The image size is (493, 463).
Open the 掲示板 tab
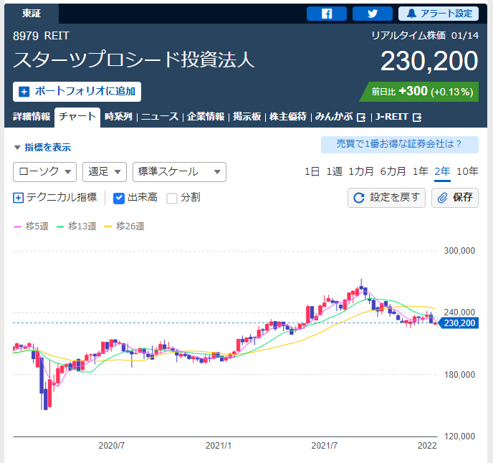click(x=247, y=117)
